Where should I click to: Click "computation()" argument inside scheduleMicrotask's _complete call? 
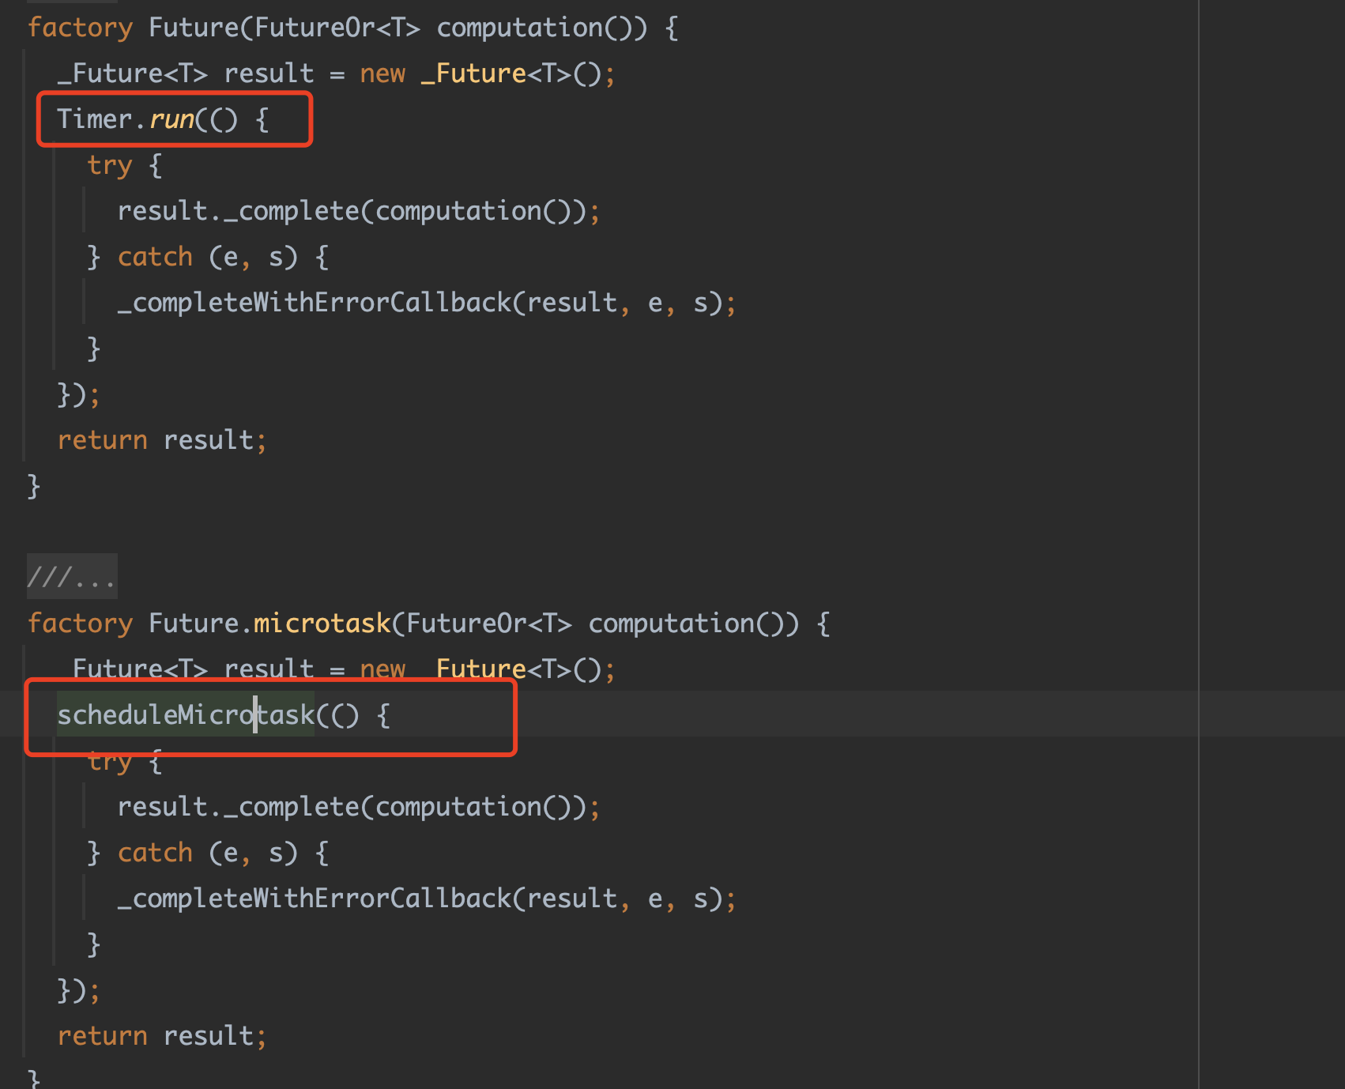pyautogui.click(x=473, y=807)
